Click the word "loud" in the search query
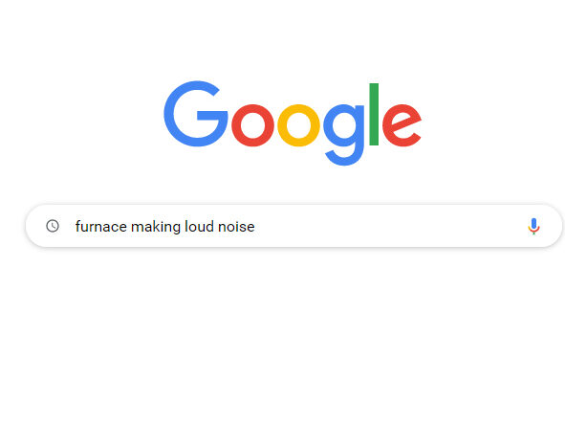Screen dimensions: 565x445 tap(199, 227)
